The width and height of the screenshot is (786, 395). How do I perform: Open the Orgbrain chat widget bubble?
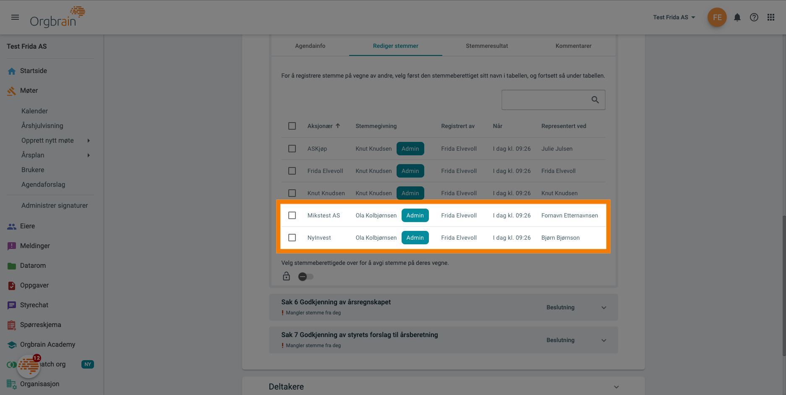pyautogui.click(x=29, y=366)
